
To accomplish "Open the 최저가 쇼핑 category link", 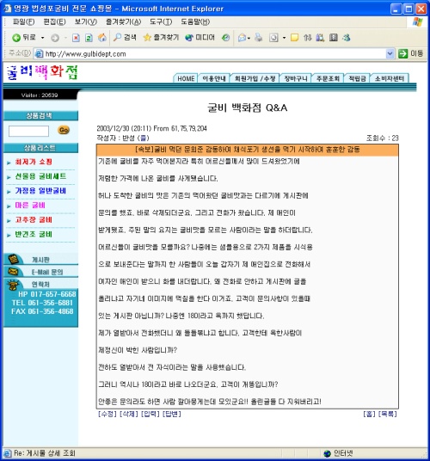I will click(x=34, y=162).
